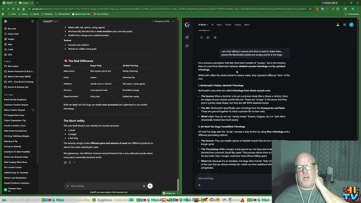Open the Images section in sidebar
The width and height of the screenshot is (361, 203).
[9, 39]
